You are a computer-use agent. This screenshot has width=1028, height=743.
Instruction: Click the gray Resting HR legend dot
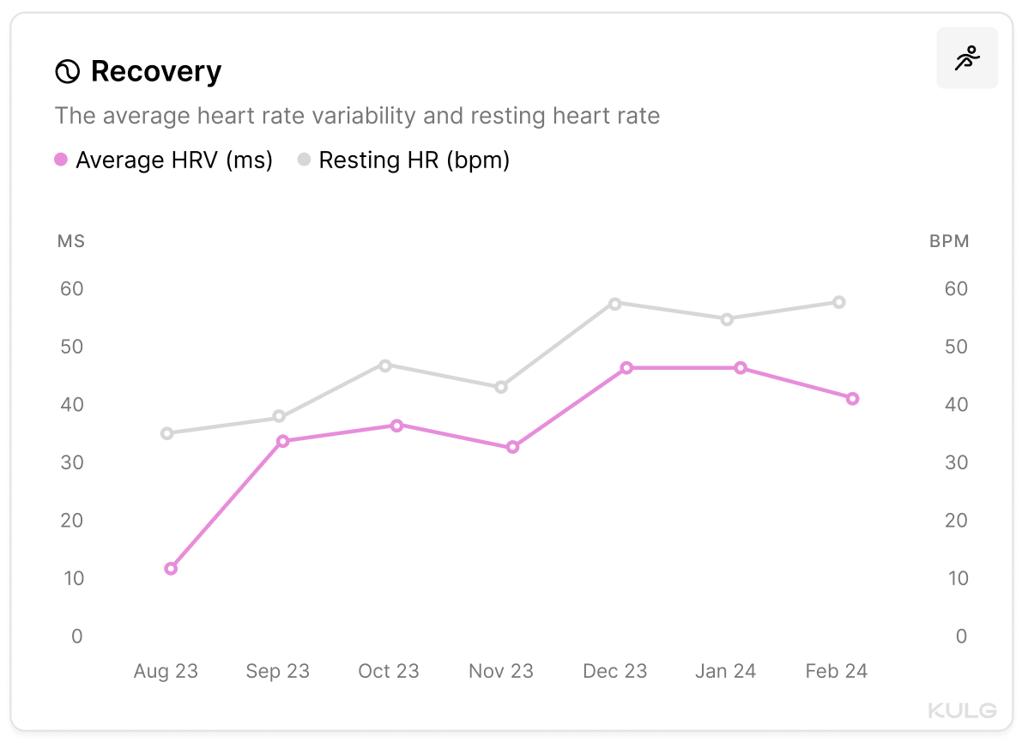(x=305, y=160)
